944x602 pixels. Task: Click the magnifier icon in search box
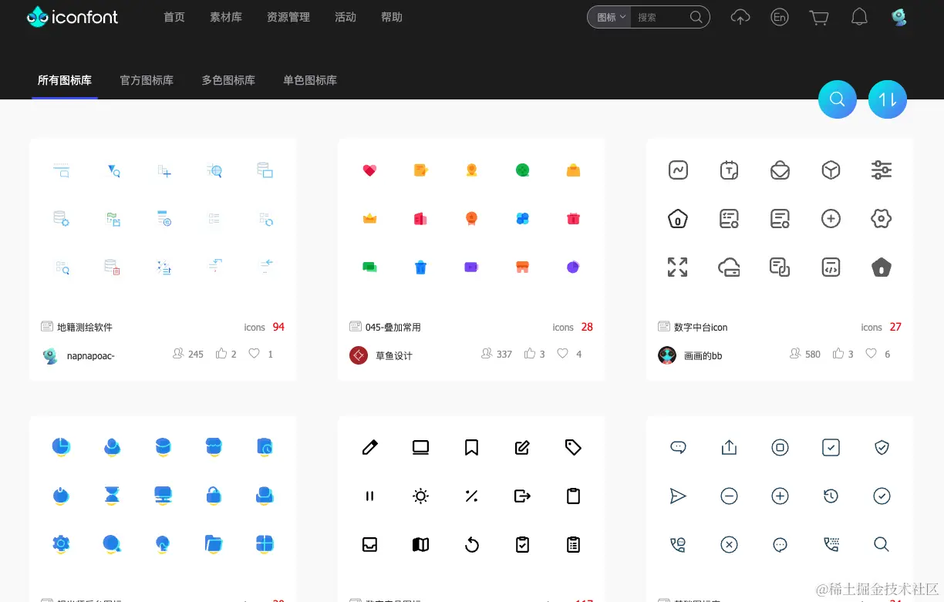(x=696, y=17)
